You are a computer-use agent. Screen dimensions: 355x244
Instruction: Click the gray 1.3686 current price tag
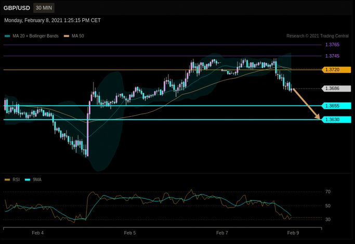click(336, 88)
